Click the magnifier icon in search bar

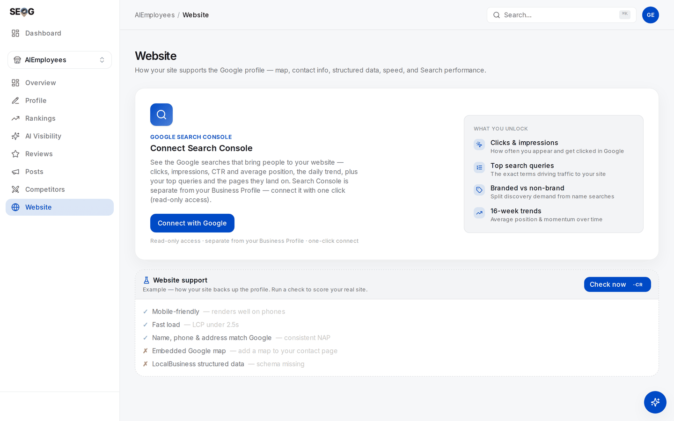point(497,15)
